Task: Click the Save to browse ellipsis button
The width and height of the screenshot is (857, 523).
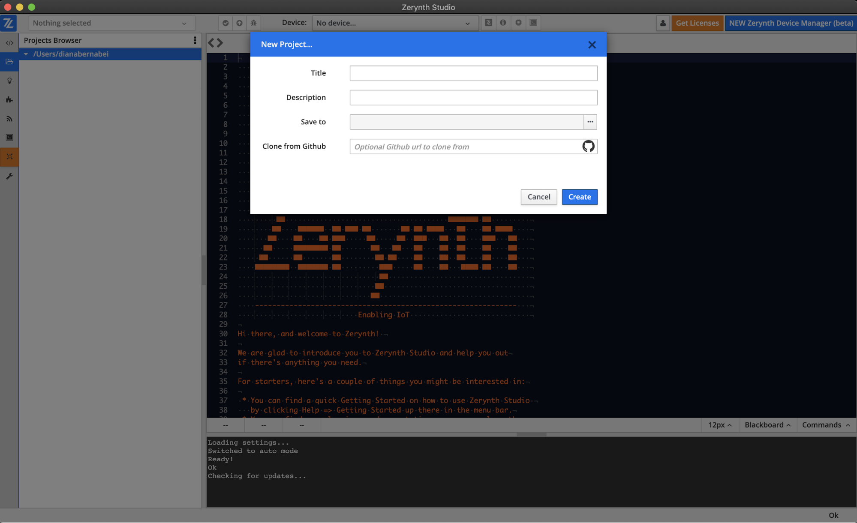Action: pyautogui.click(x=590, y=122)
